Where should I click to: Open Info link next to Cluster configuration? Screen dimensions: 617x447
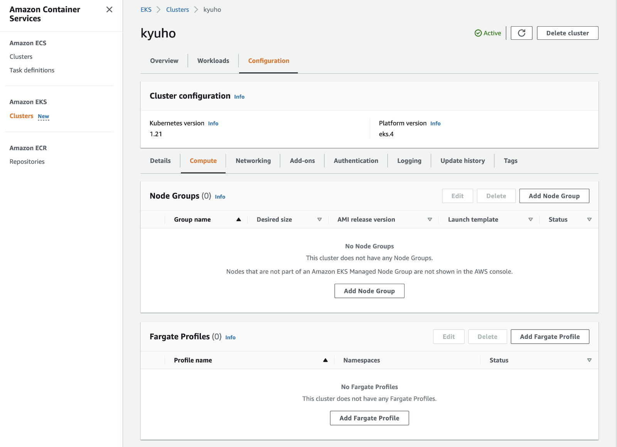(239, 97)
